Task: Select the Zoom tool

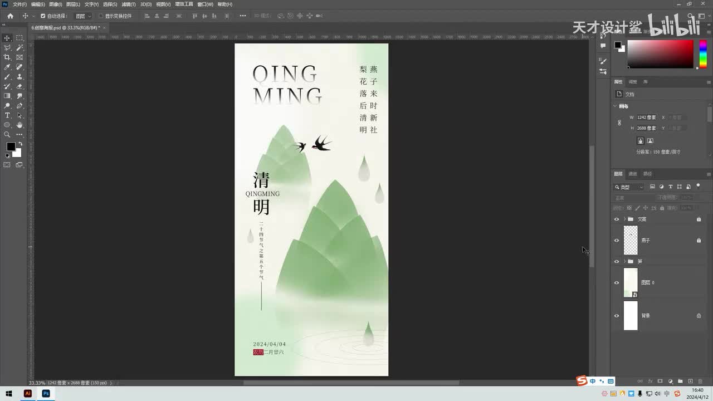Action: tap(7, 134)
